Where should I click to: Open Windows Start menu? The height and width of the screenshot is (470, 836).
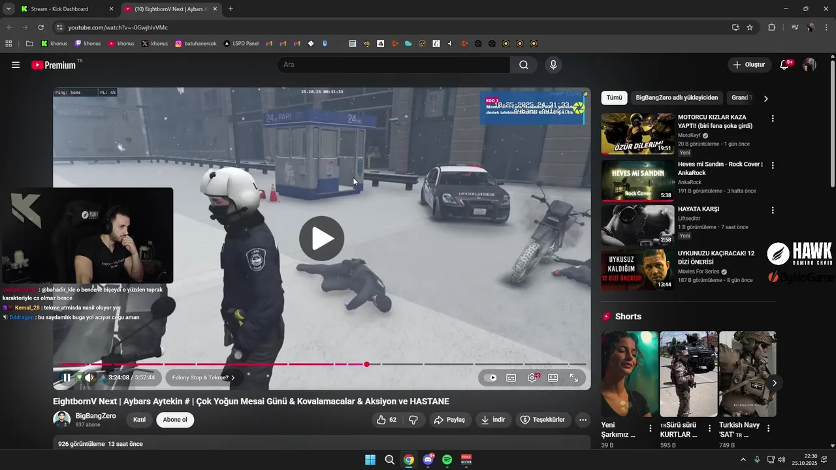(370, 460)
